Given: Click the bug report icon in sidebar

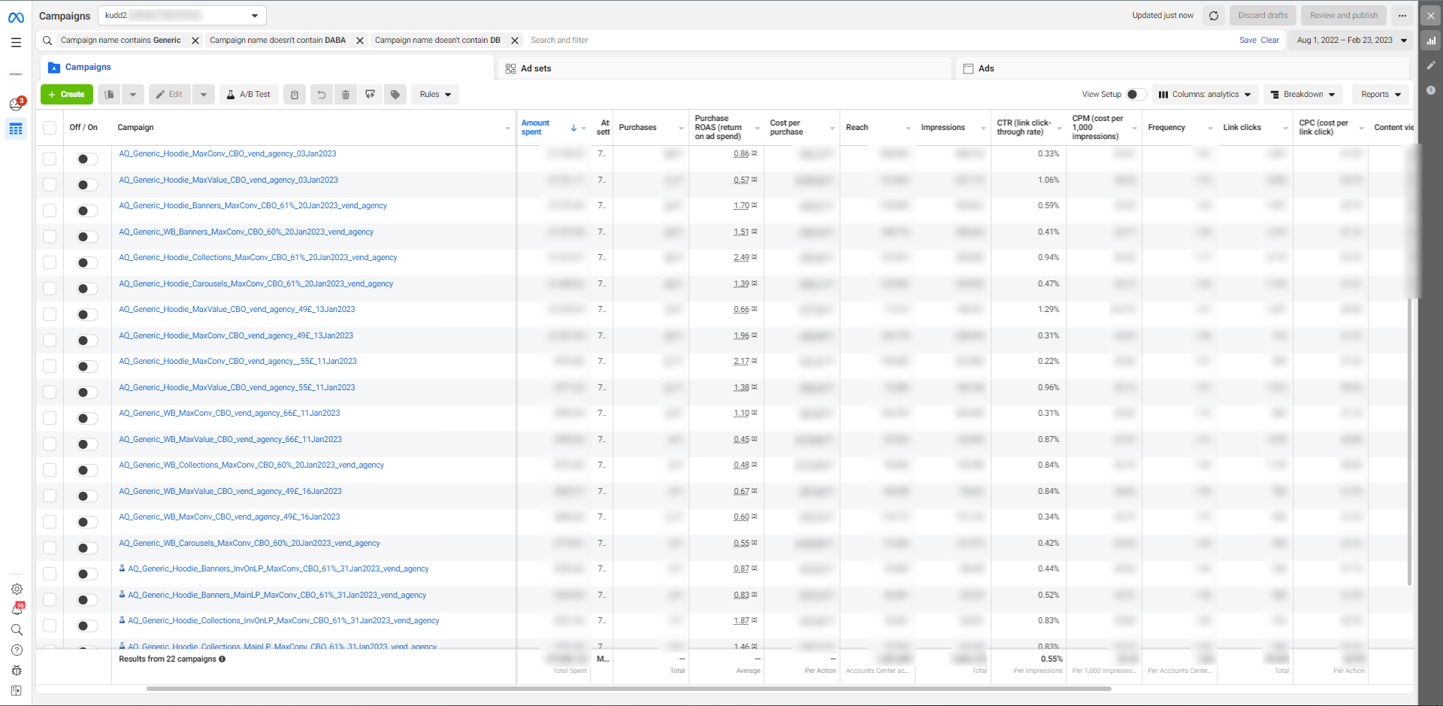Looking at the screenshot, I should coord(17,671).
